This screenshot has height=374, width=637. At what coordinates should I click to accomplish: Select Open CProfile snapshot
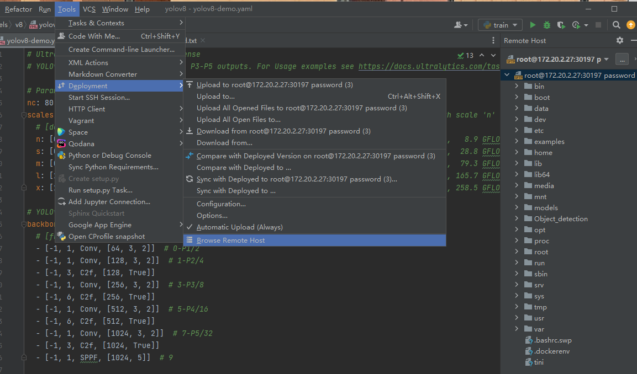click(119, 237)
